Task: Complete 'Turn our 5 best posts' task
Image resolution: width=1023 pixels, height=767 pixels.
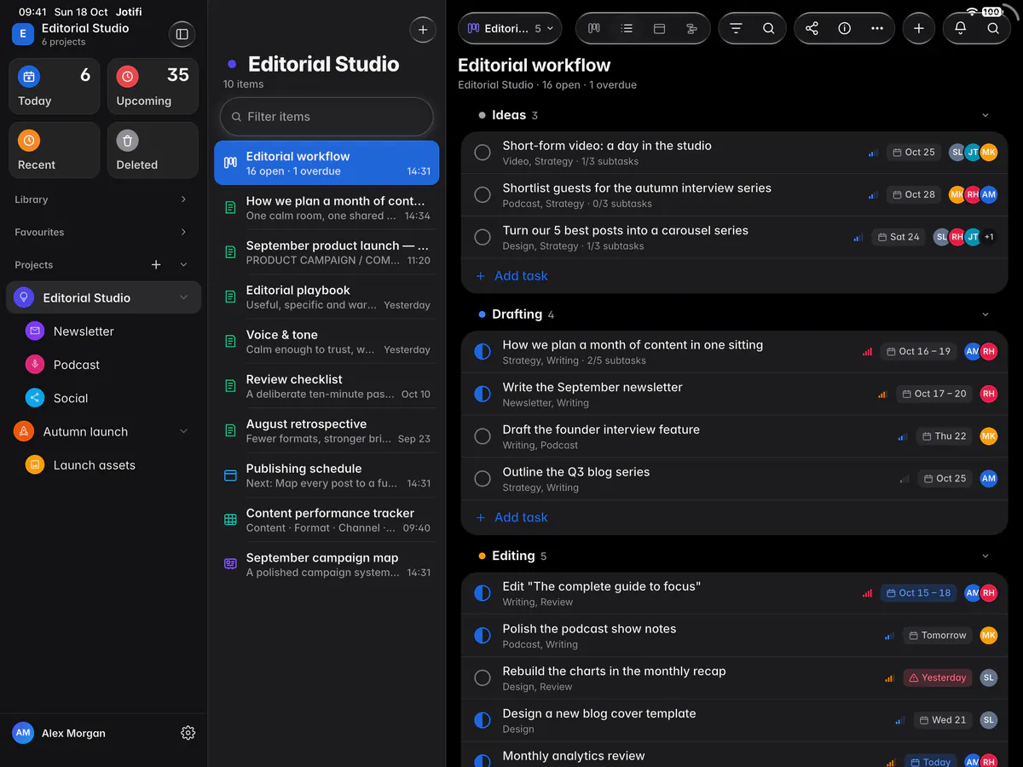Action: click(x=483, y=237)
